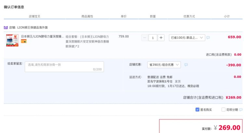The width and height of the screenshot is (244, 133).
Task: Click the 小计 column header
Action: [x=227, y=16]
